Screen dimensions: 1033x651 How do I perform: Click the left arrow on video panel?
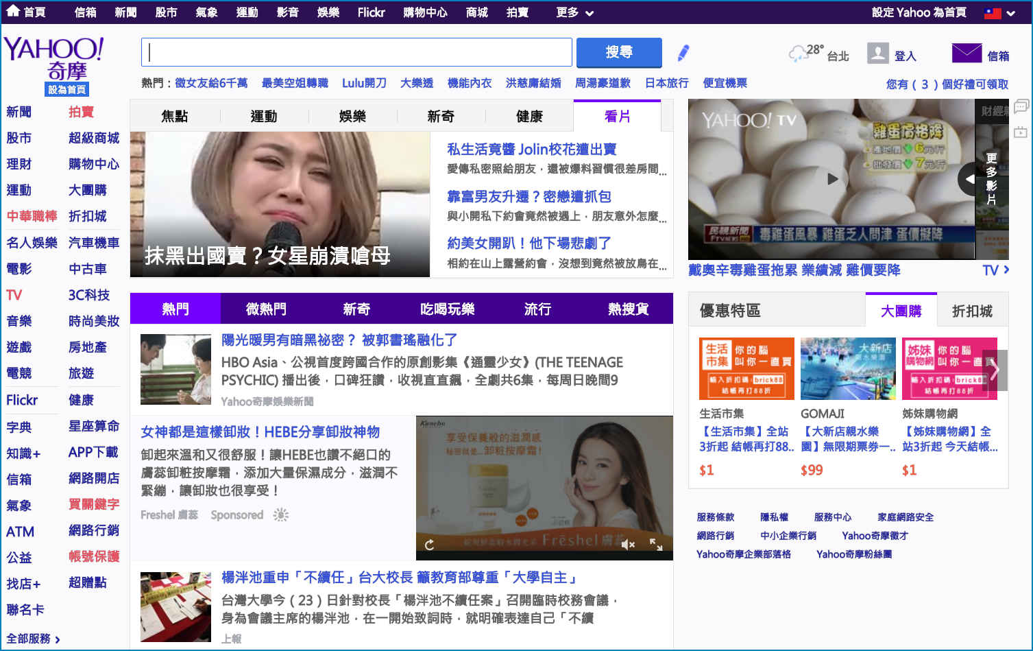point(969,179)
